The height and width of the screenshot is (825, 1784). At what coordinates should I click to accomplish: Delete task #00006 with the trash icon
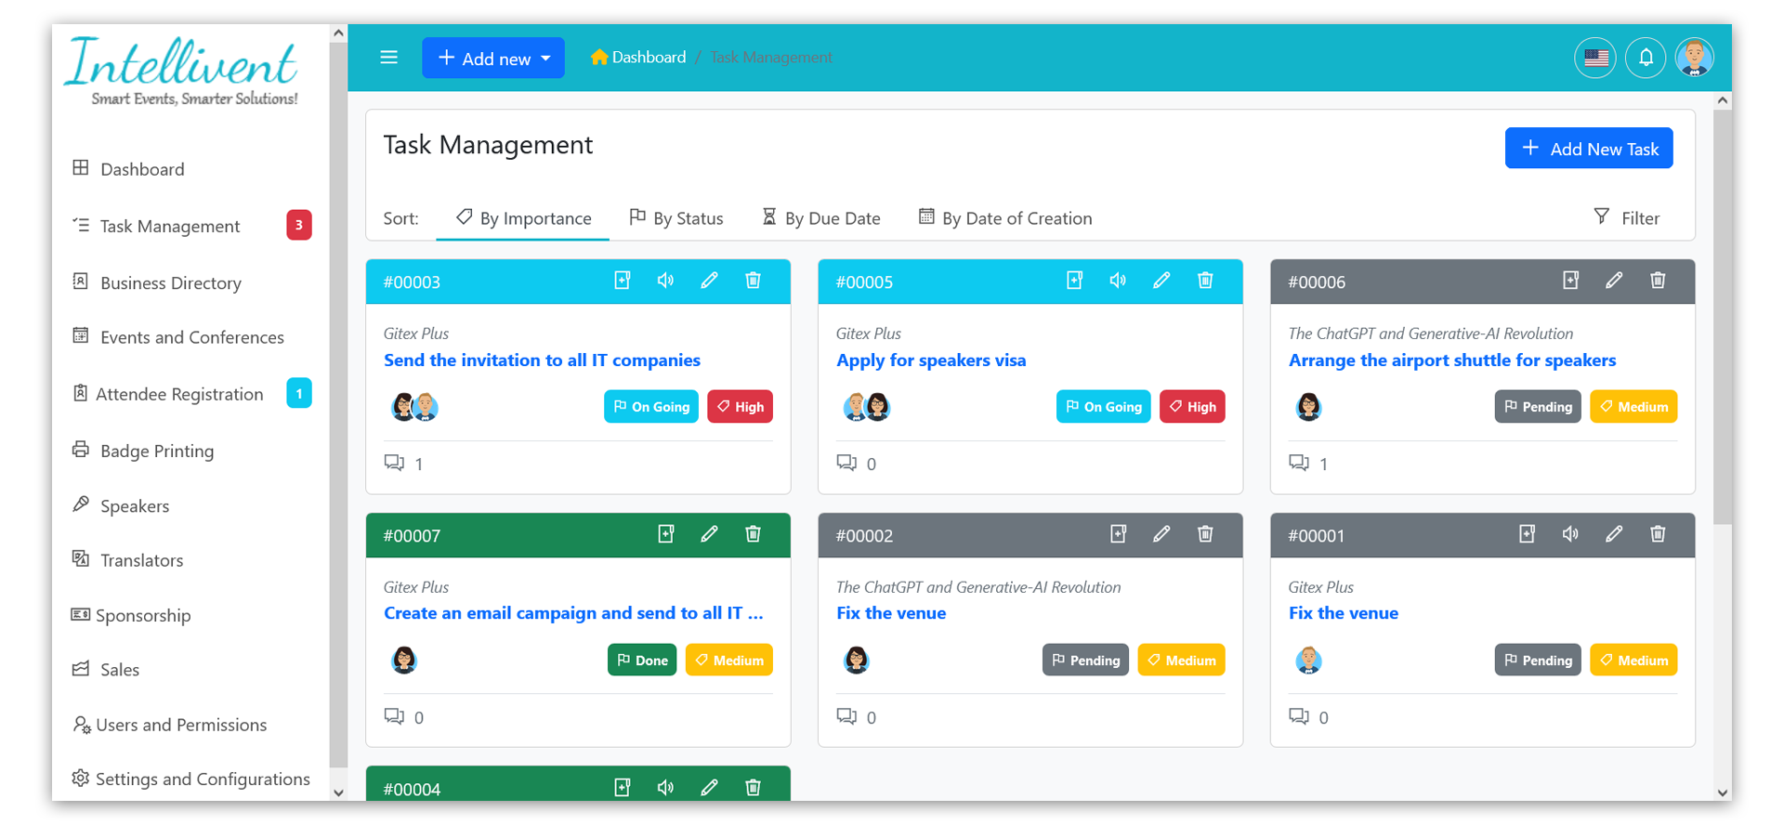coord(1659,281)
